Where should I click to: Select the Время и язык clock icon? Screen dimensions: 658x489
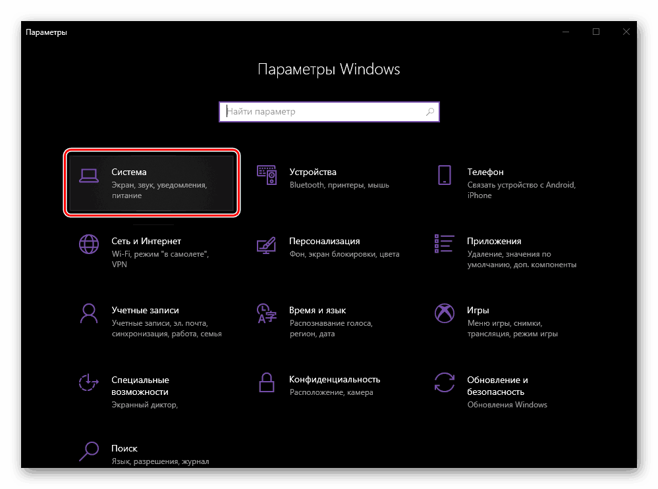coord(267,313)
